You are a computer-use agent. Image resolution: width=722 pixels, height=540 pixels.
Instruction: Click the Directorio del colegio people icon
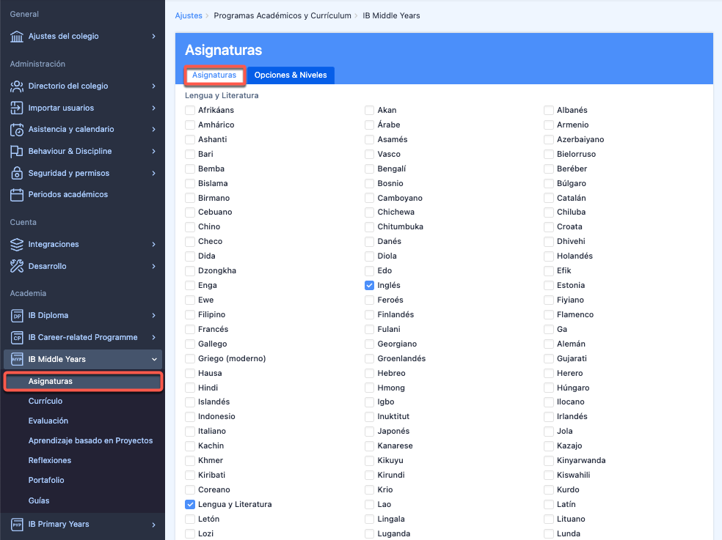coord(17,86)
